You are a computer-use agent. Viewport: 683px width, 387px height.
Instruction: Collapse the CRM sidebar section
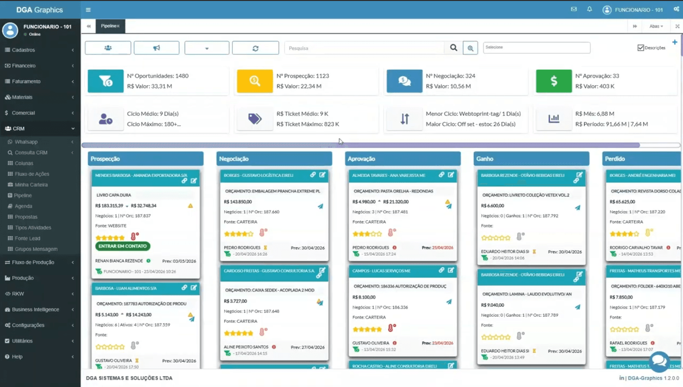click(39, 129)
